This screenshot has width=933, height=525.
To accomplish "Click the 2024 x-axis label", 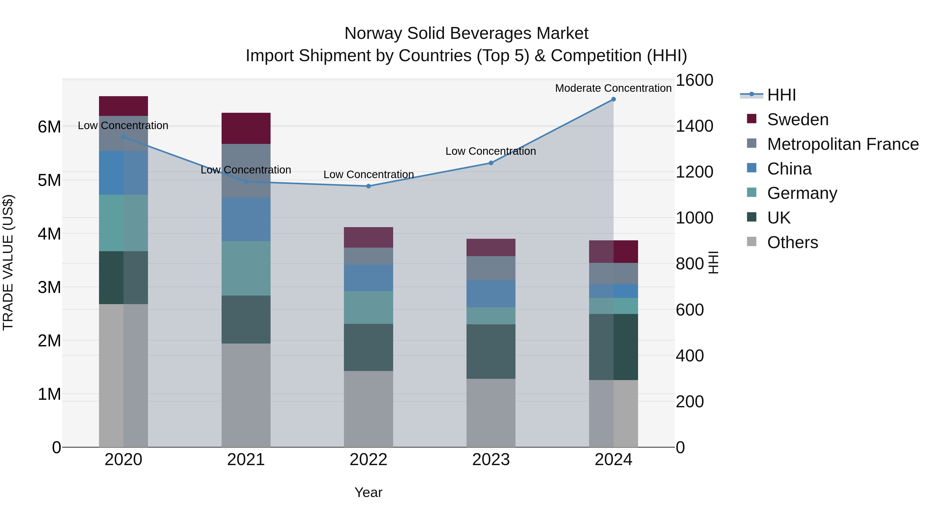I will click(613, 460).
